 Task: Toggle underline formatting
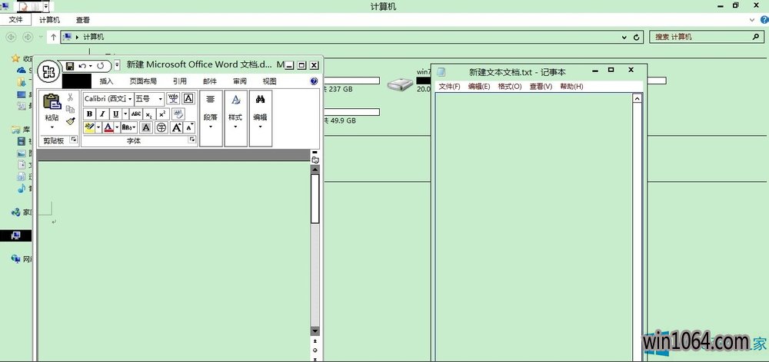coord(116,114)
